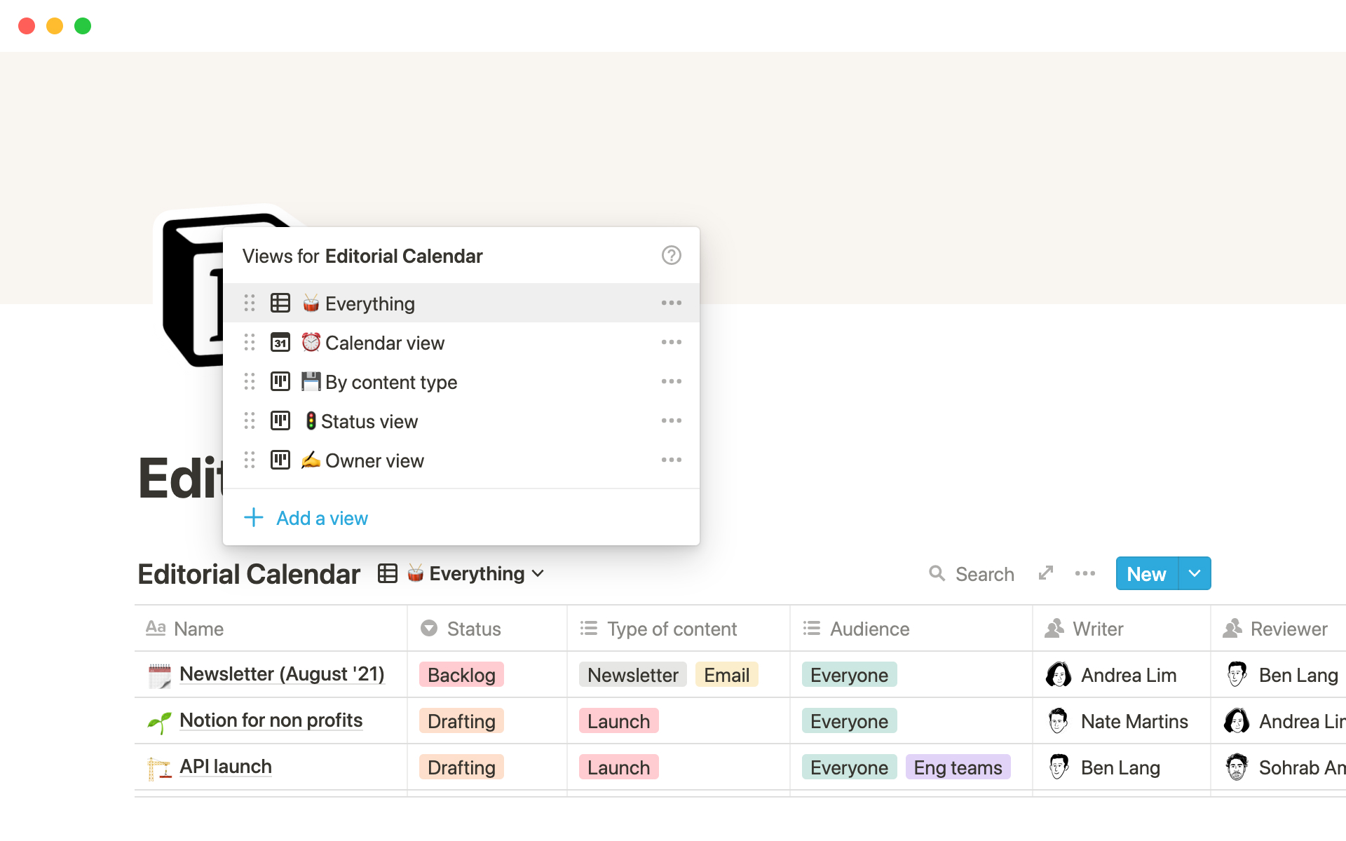Click the board icon for Status view
Viewport: 1346px width, 841px height.
(281, 420)
